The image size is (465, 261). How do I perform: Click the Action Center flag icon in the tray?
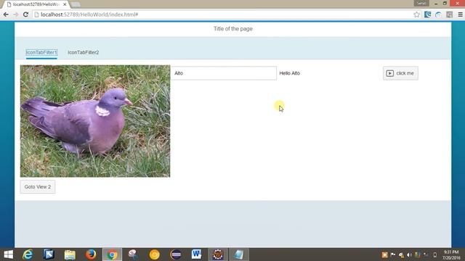(393, 254)
